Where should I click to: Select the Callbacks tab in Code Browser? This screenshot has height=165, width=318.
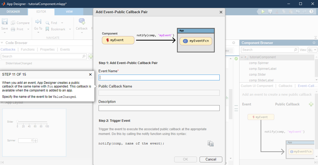(8, 50)
